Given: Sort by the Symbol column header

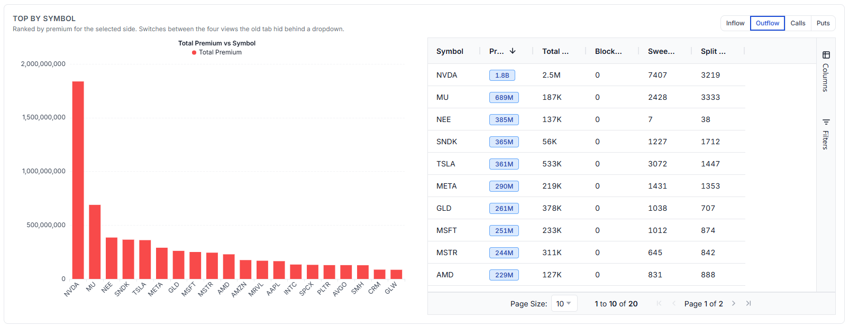Looking at the screenshot, I should (x=450, y=51).
